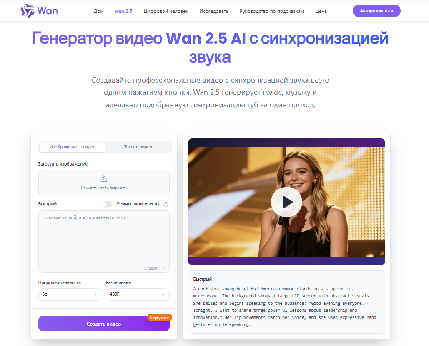Click the sample video thumbnail
Viewport: 429px width, 346px height.
click(286, 202)
